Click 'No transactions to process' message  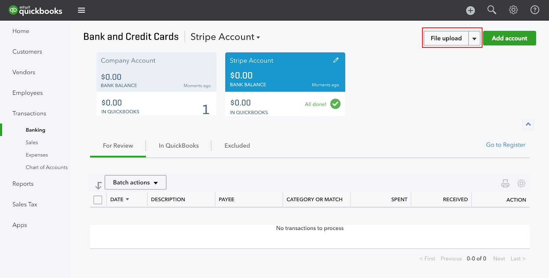[x=310, y=228]
